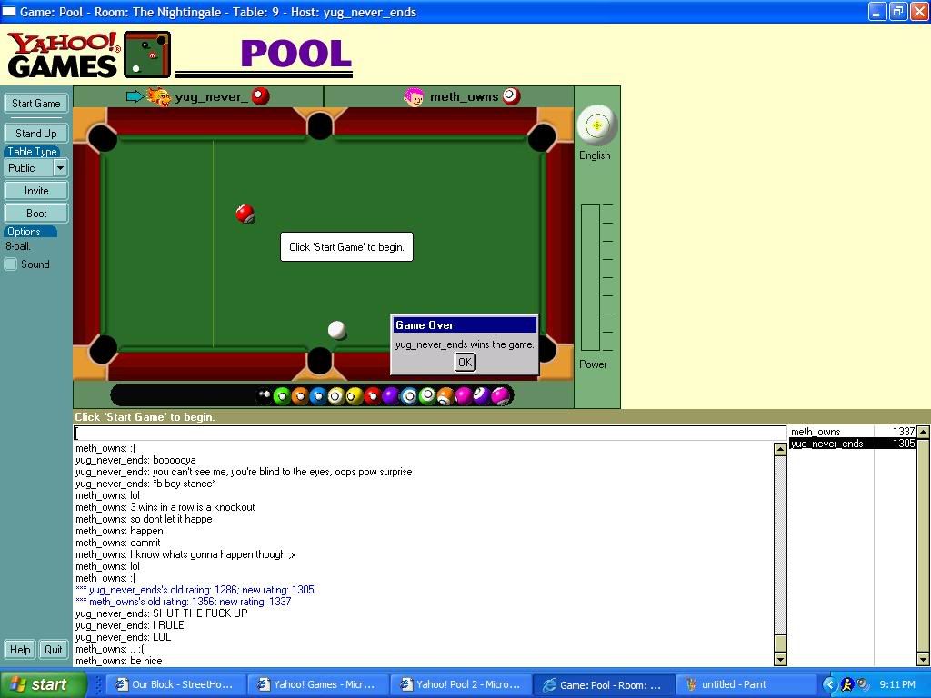Click the system tray expand arrow

click(x=829, y=684)
